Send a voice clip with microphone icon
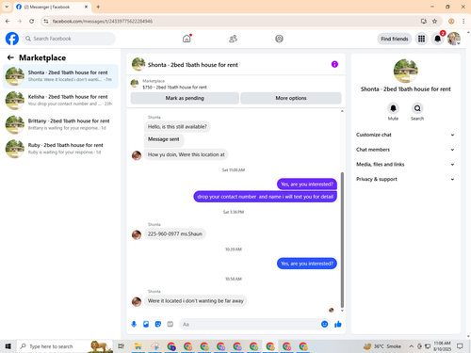The image size is (471, 353). click(x=134, y=324)
